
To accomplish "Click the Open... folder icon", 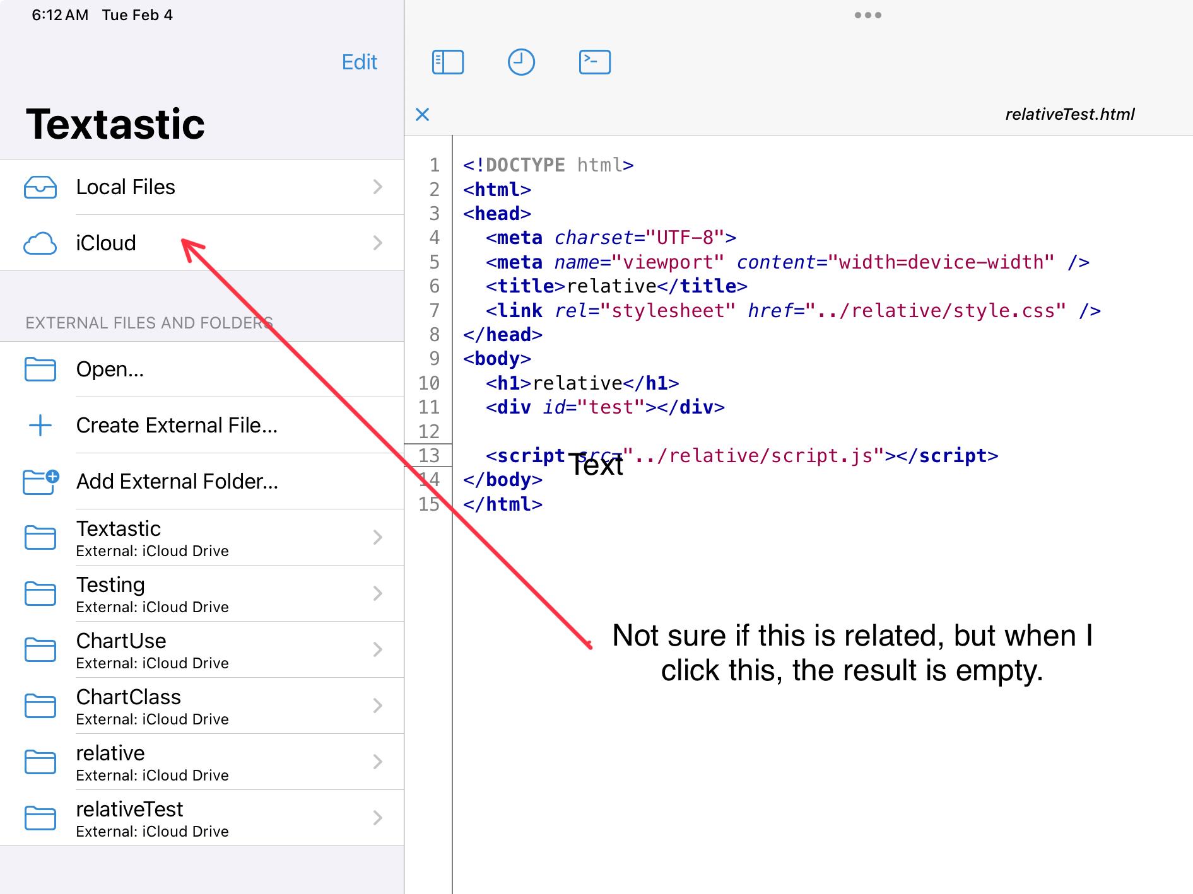I will pos(40,369).
